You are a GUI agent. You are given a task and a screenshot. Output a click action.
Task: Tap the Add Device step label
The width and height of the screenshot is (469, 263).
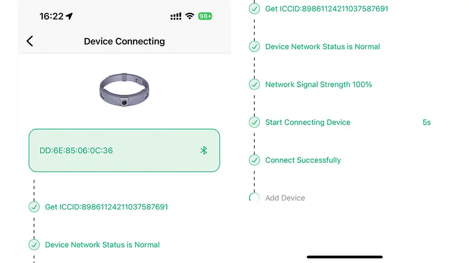point(285,198)
